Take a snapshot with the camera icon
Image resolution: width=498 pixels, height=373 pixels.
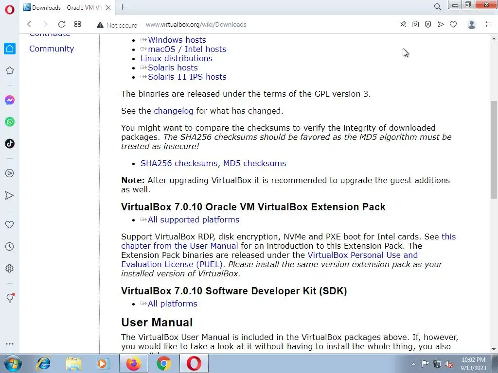(x=415, y=24)
